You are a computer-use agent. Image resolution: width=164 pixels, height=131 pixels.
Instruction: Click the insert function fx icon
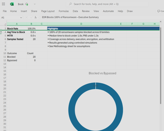pos(36,17)
